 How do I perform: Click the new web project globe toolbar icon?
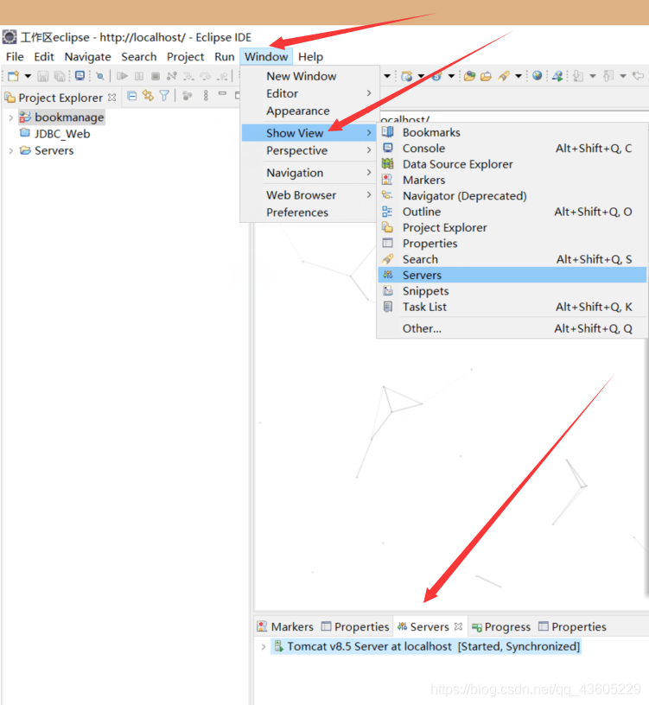point(406,76)
